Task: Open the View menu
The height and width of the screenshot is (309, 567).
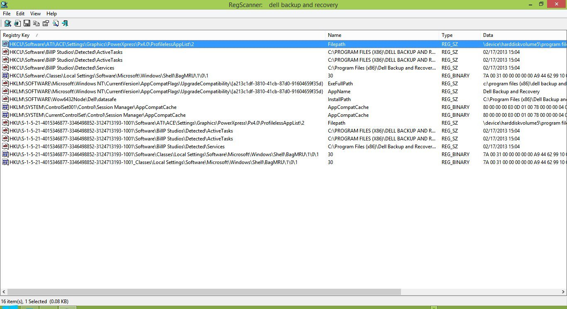Action: pyautogui.click(x=35, y=14)
